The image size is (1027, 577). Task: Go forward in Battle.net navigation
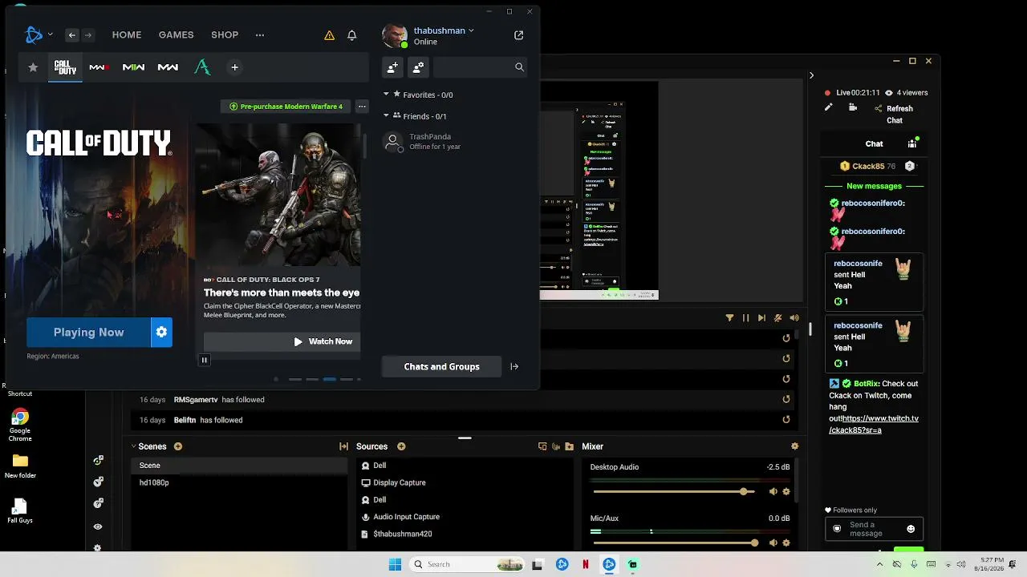click(x=88, y=35)
